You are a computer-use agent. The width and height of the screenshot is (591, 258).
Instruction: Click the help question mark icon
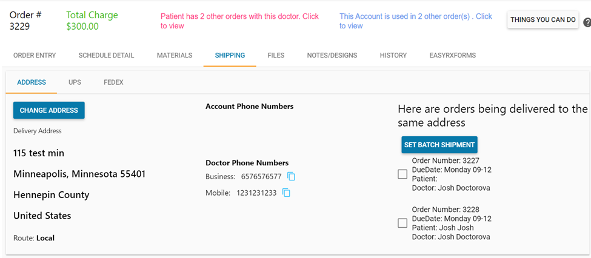pyautogui.click(x=587, y=22)
